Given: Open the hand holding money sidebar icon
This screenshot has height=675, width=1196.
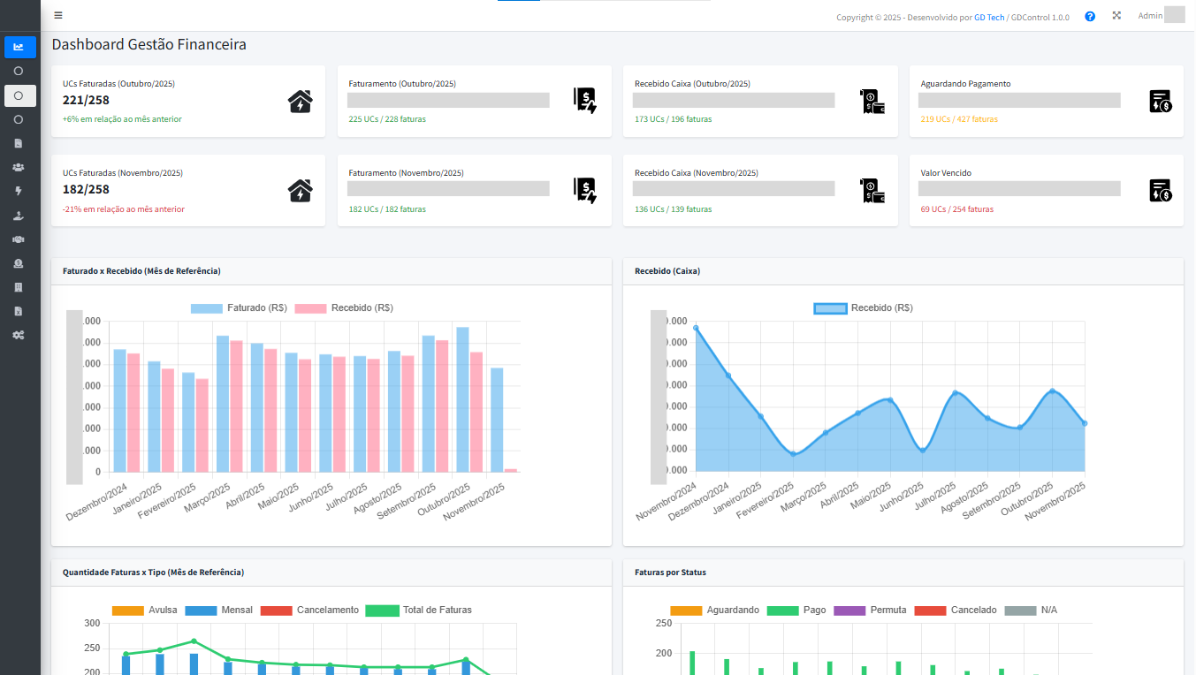Looking at the screenshot, I should coord(19,216).
